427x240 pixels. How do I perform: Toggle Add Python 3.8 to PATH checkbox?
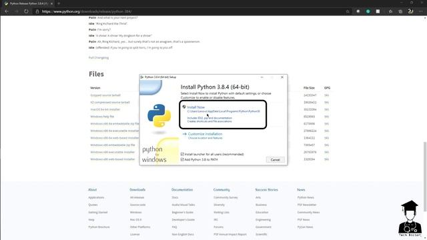tap(182, 159)
